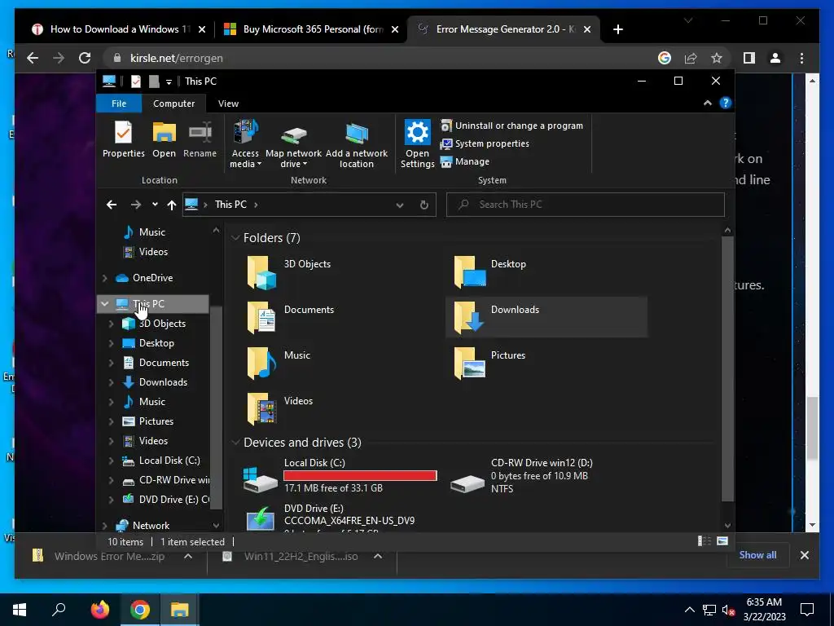Click the Search This PC field
This screenshot has width=834, height=626.
(585, 205)
